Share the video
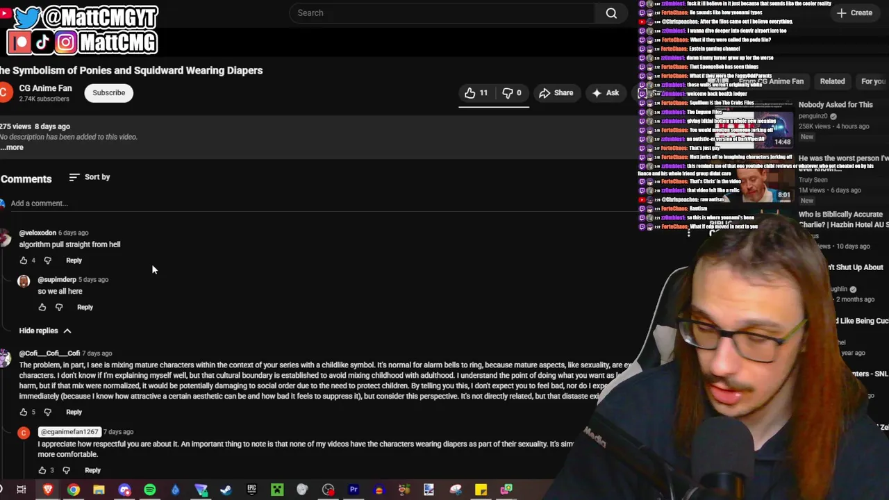 pos(556,93)
